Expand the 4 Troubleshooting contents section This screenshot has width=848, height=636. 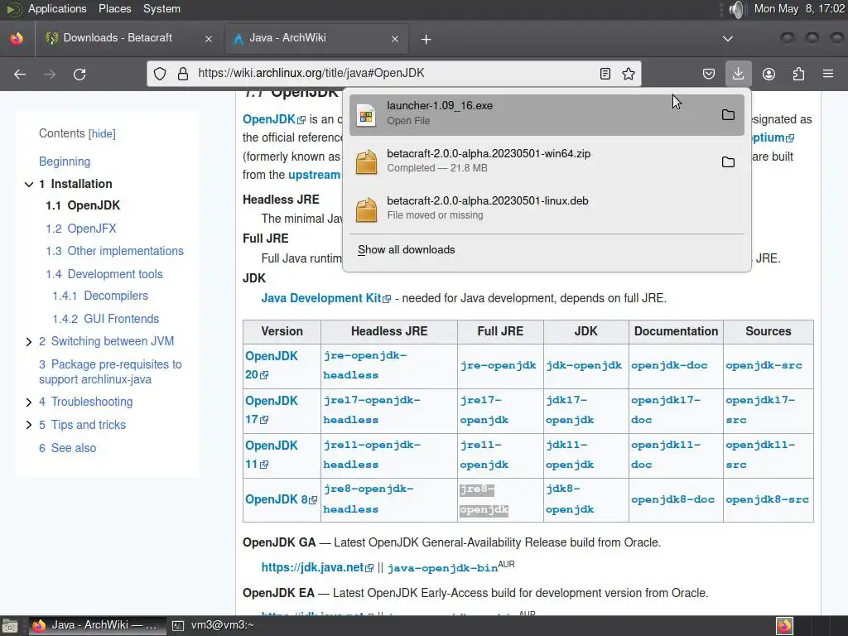click(x=29, y=402)
